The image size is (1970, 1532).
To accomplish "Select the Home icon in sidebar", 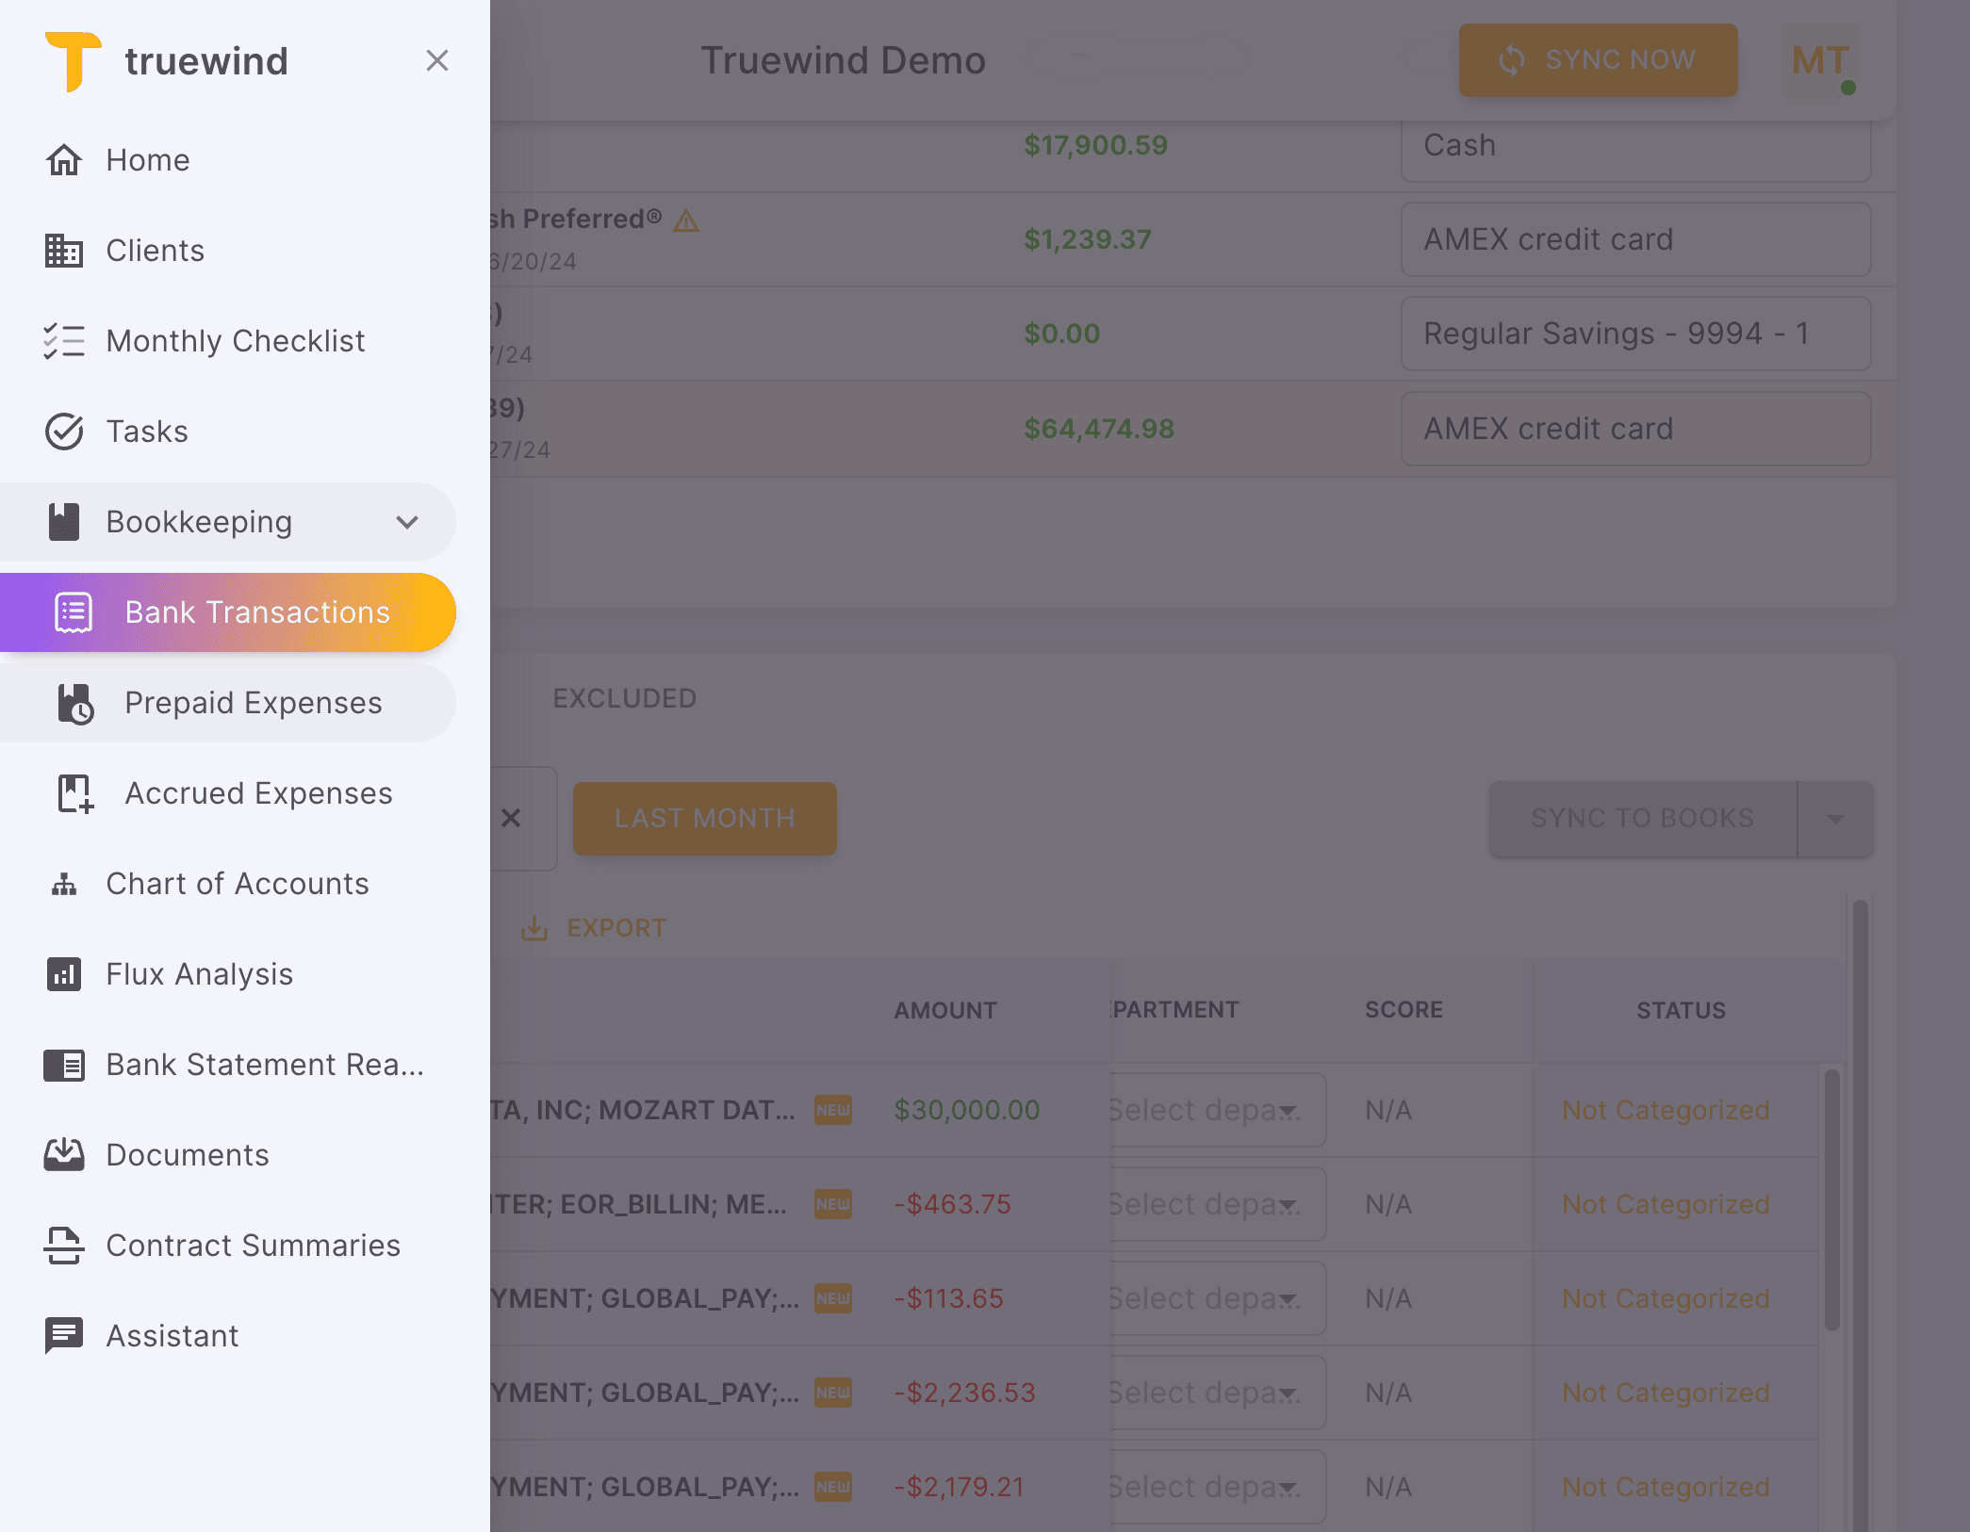I will click(x=64, y=160).
